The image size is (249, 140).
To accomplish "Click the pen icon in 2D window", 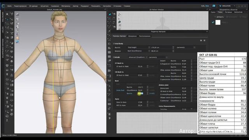I will point(119,14).
